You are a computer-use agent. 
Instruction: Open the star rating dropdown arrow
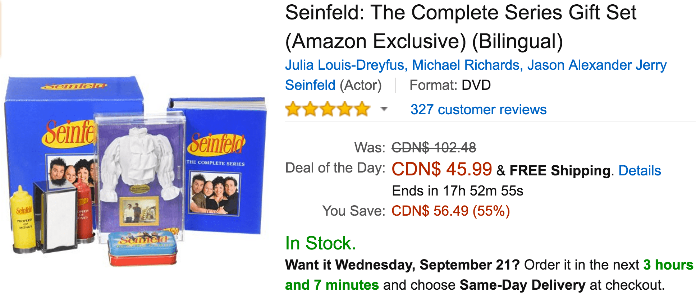pos(384,109)
